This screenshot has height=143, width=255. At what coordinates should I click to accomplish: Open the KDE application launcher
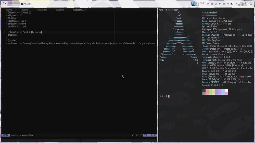[4, 4]
